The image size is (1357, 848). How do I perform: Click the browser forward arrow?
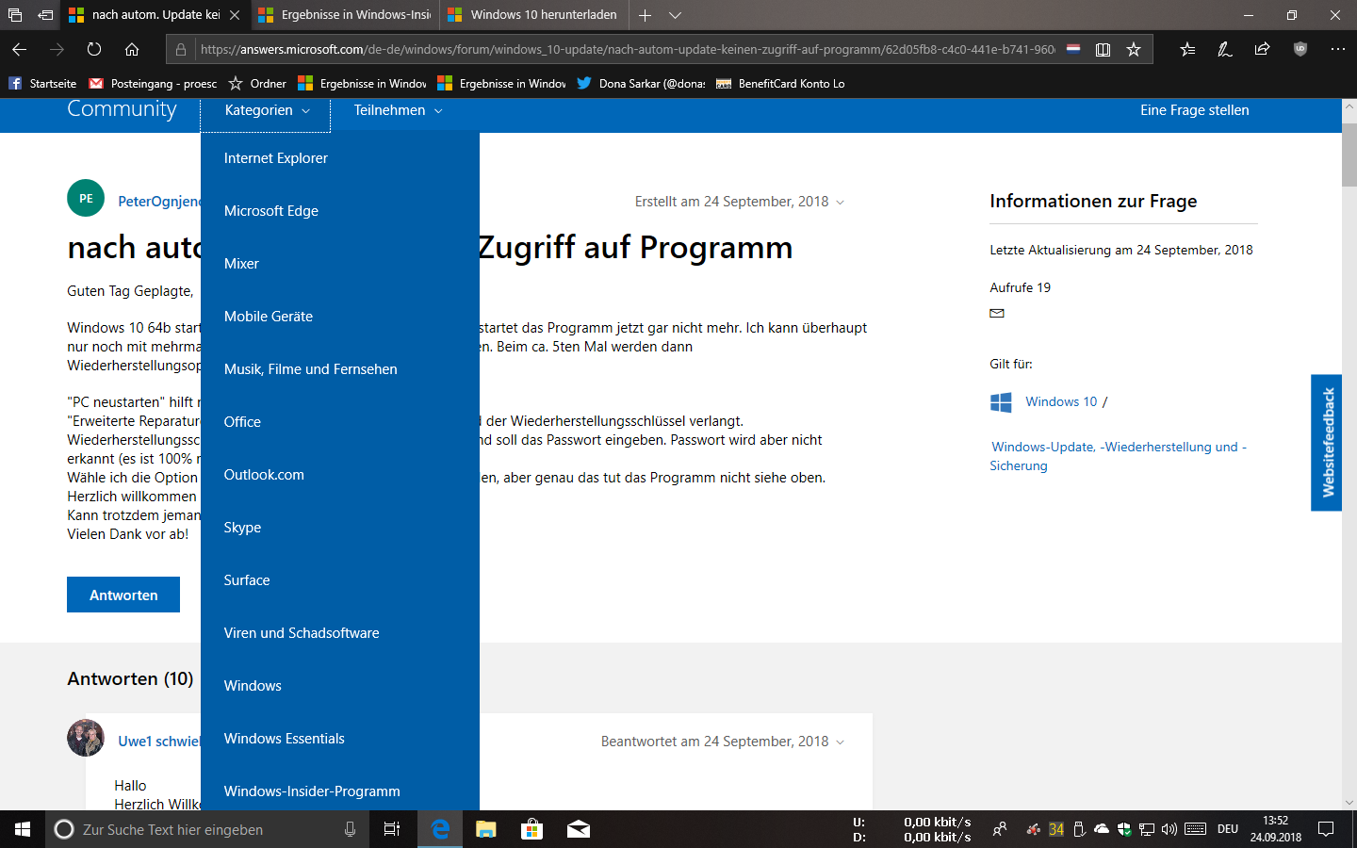57,49
